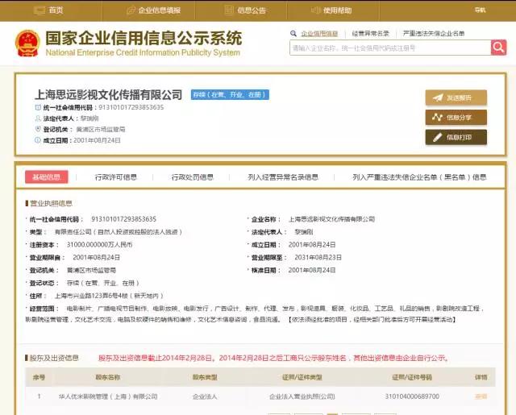
Task: Click the icon beside 统一社会信用代码 in the header card
Action: point(38,107)
